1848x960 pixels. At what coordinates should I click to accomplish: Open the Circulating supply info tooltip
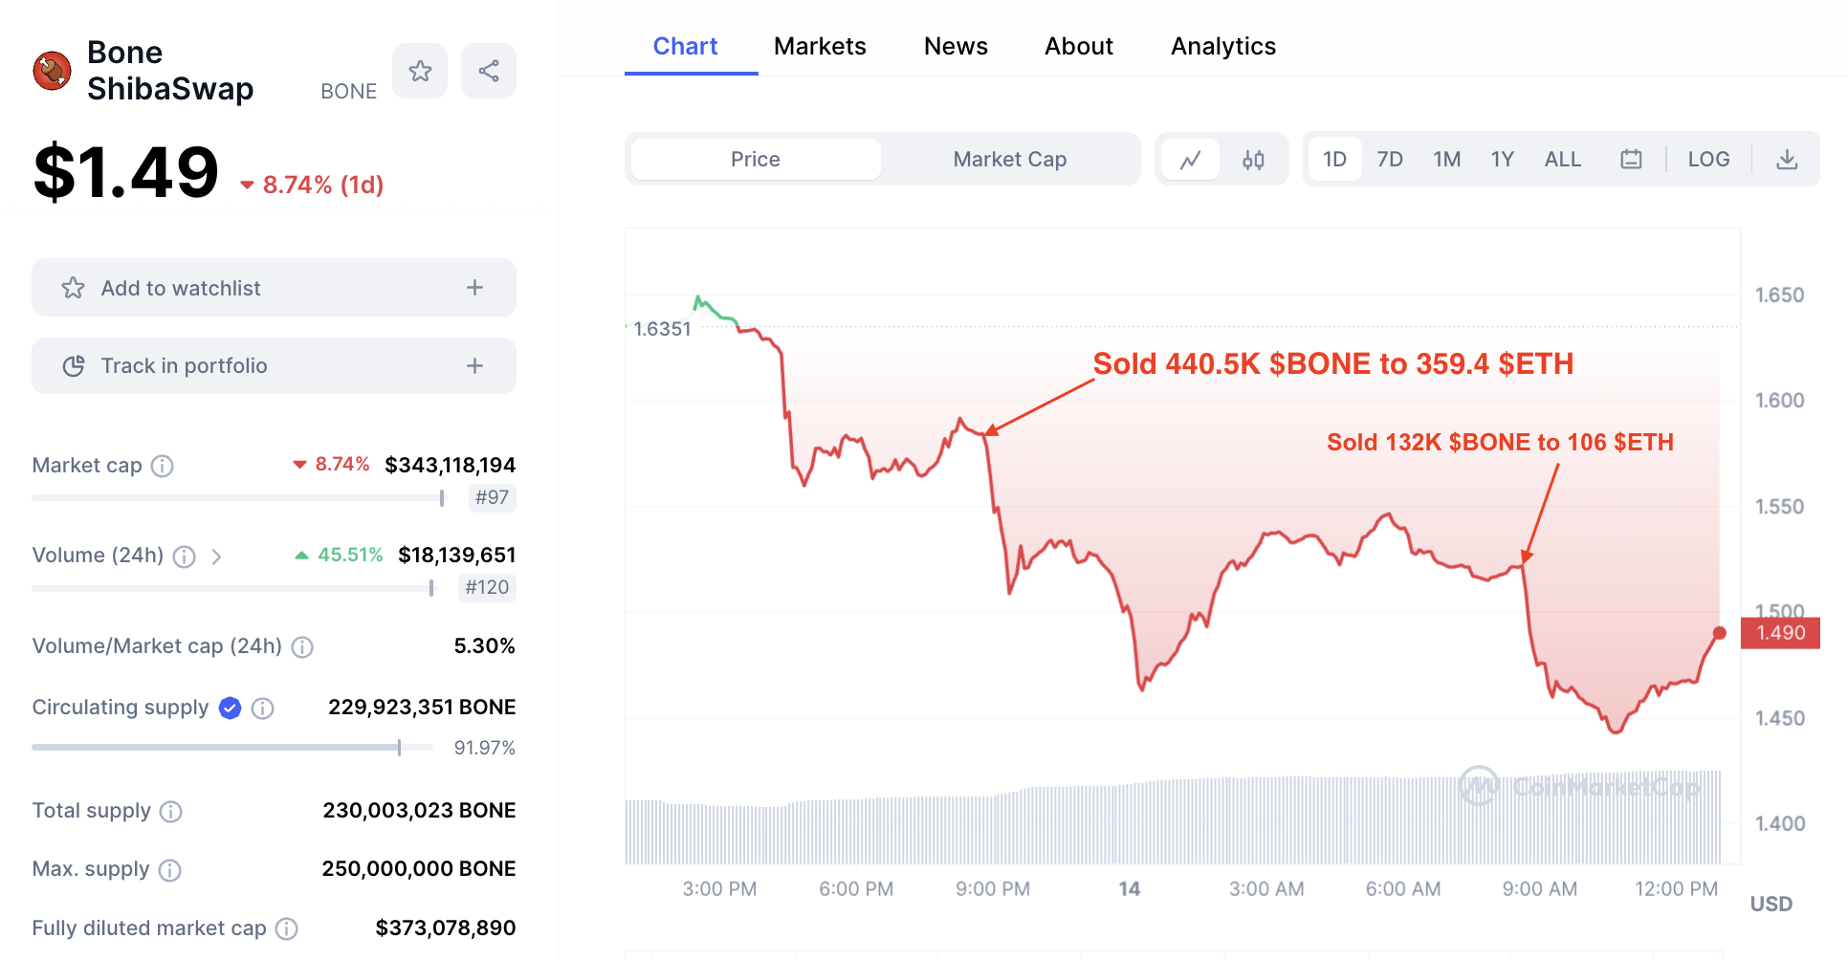pyautogui.click(x=262, y=708)
